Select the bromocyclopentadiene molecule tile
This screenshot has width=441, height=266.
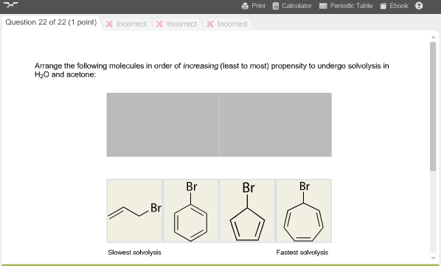click(x=247, y=211)
